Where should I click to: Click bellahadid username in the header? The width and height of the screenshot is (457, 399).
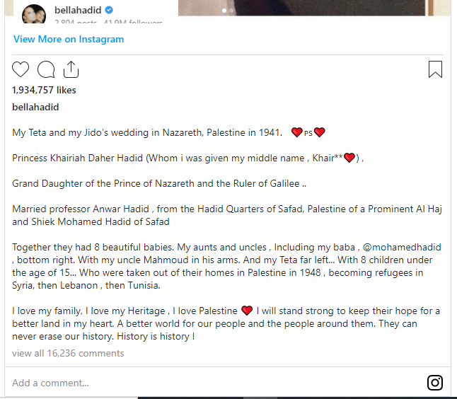79,11
